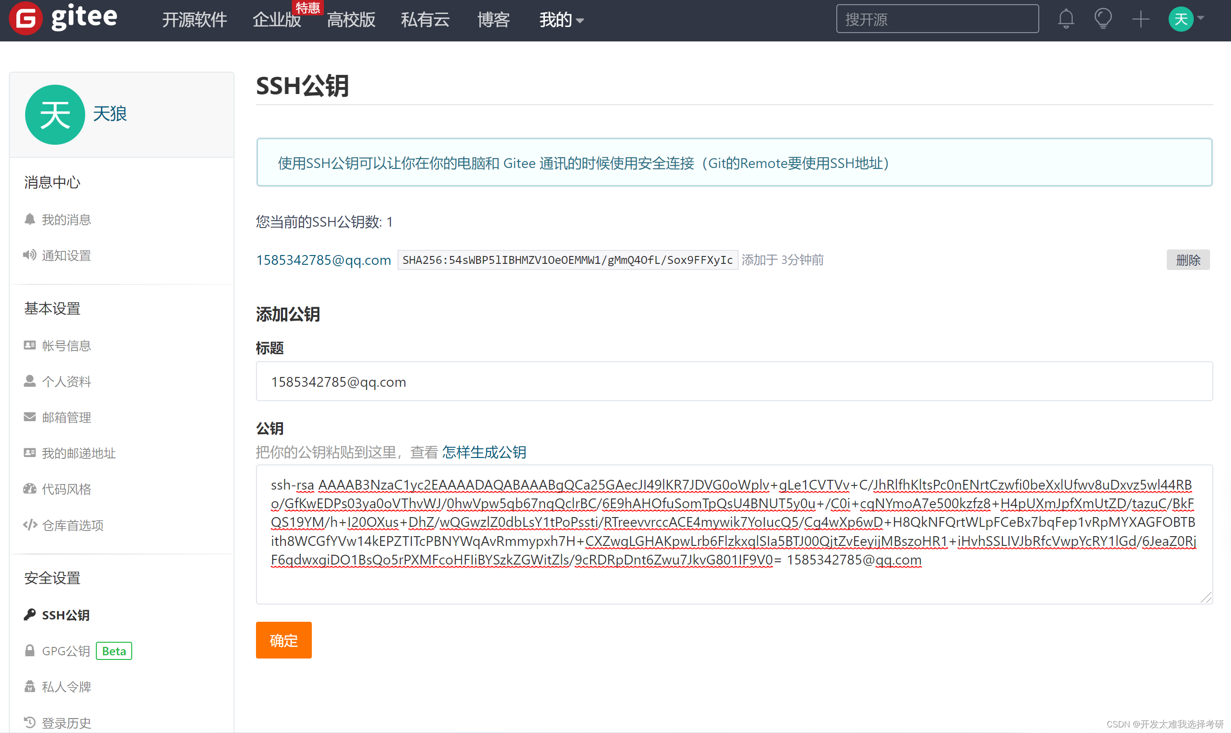Screen dimensions: 1231x733
Task: Click the 删除 button for the SSH key
Action: tap(1187, 260)
